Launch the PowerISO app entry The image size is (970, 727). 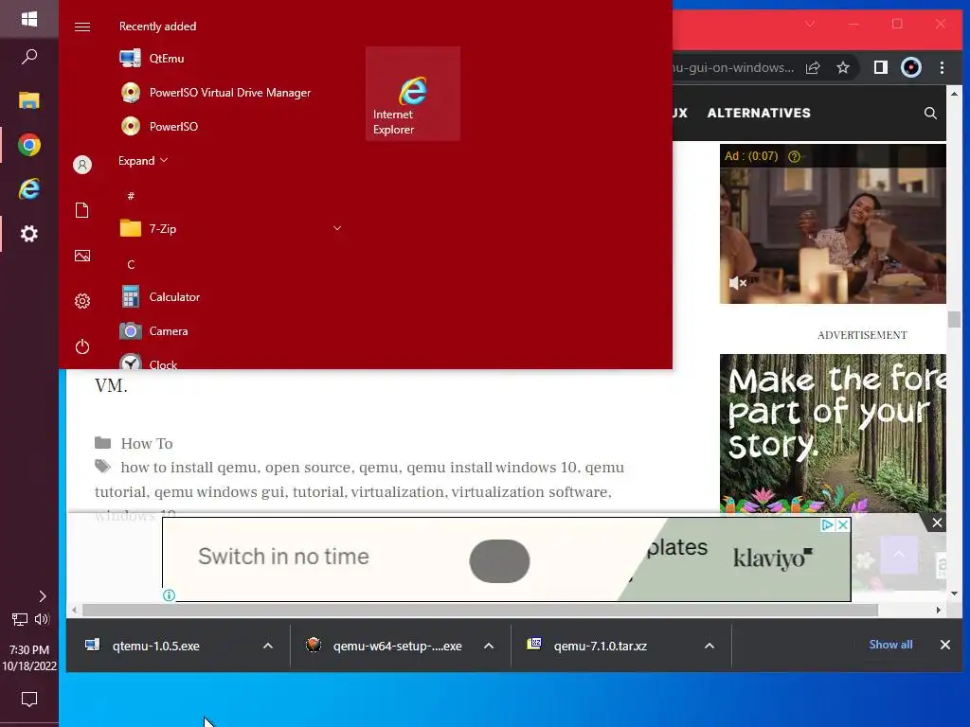(229, 126)
